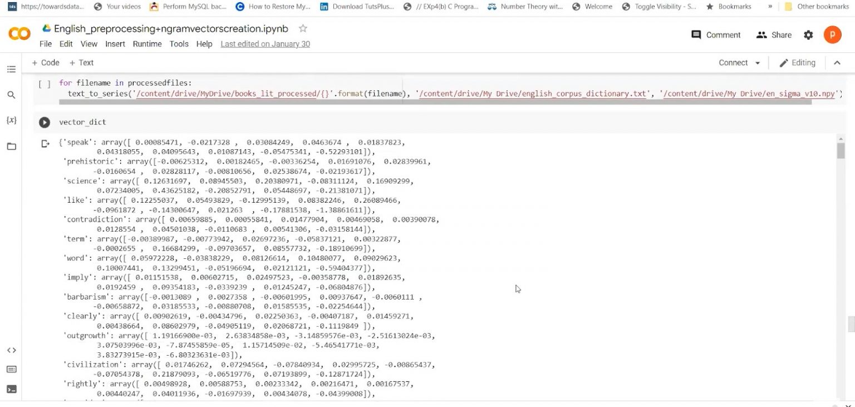Open the table of contents sidebar
Screen dimensions: 855x407
(x=11, y=69)
